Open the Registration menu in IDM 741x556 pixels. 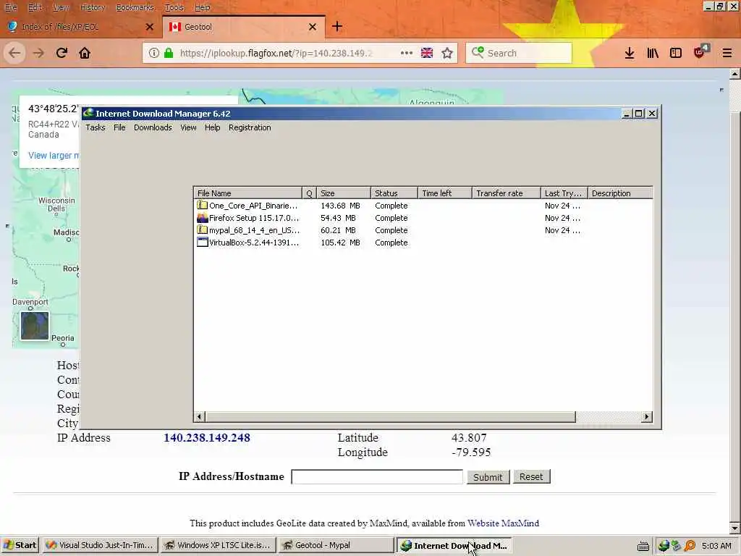(250, 127)
